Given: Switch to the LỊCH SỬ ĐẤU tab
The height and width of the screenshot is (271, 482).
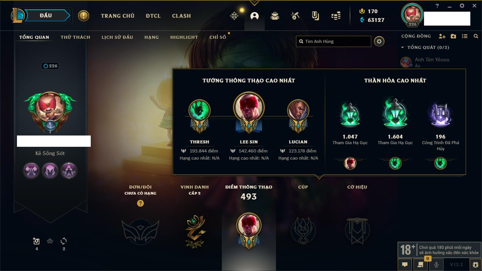Looking at the screenshot, I should [x=117, y=37].
